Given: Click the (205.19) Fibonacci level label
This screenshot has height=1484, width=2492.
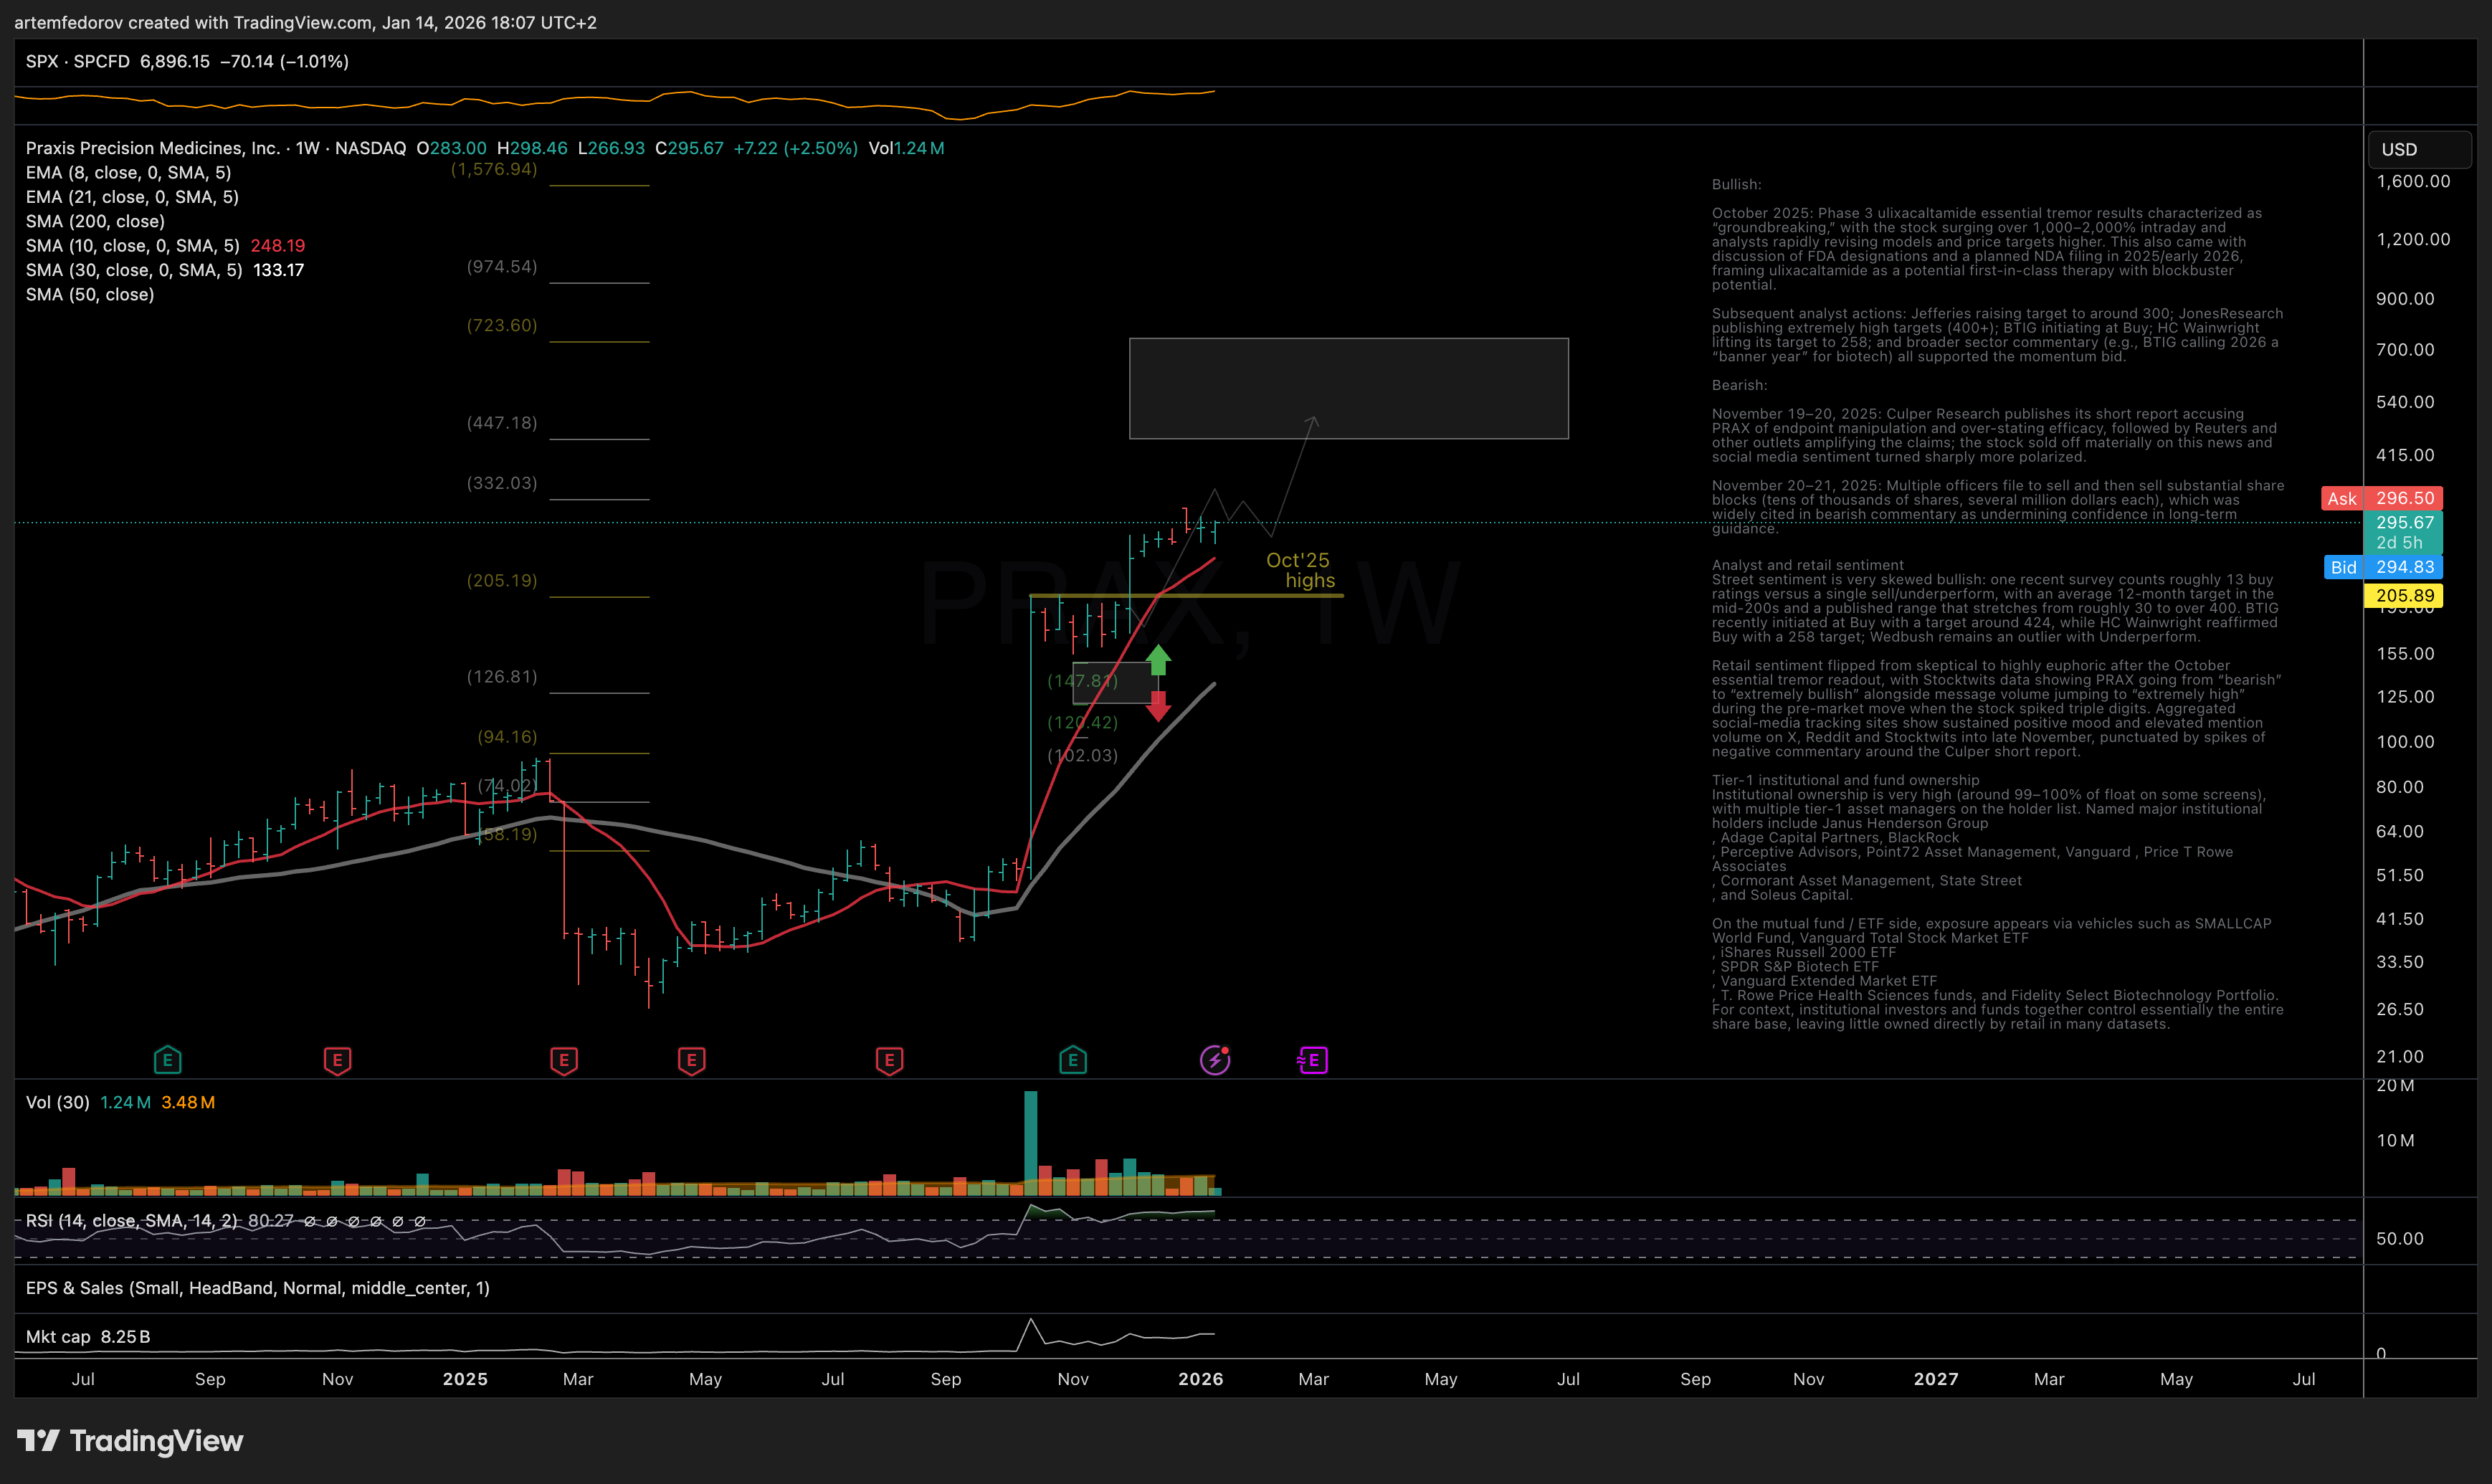Looking at the screenshot, I should 502,581.
